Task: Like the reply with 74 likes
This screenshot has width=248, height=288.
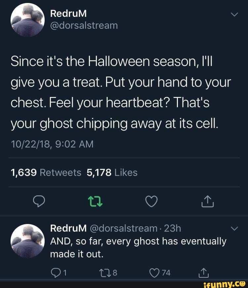Action: [x=154, y=272]
